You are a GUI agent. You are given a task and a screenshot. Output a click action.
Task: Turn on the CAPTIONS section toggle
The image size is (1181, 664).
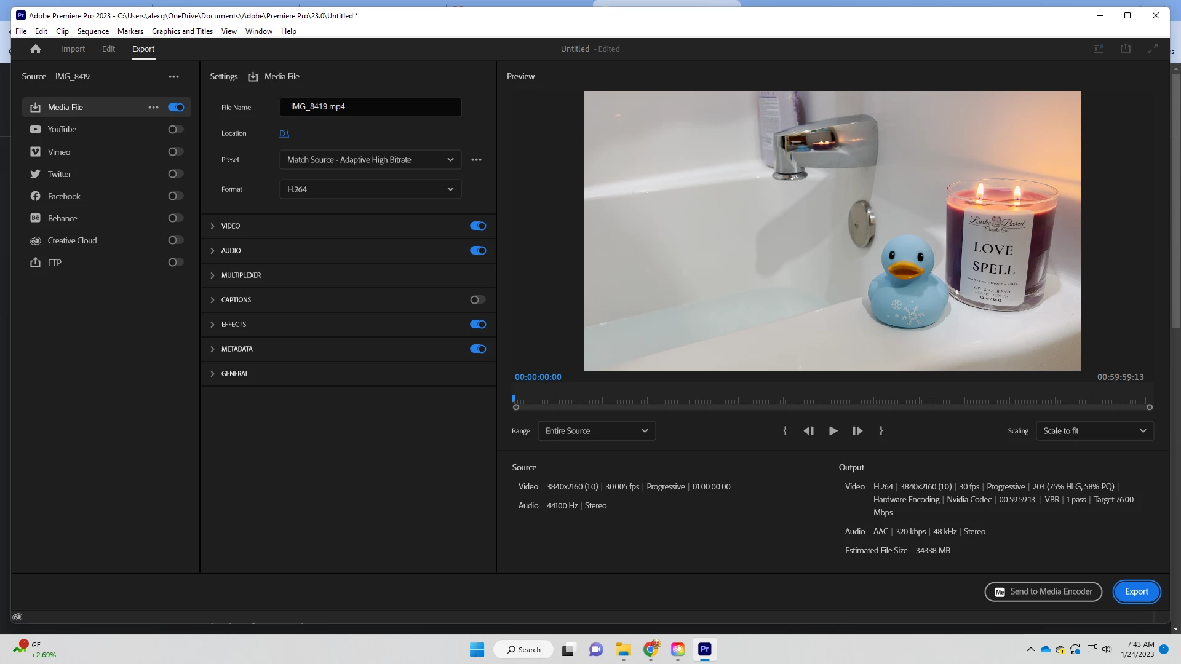pos(477,300)
